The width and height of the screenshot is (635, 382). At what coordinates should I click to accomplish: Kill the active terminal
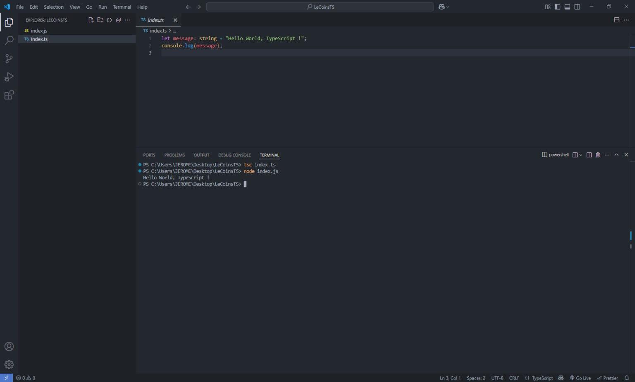coord(597,154)
